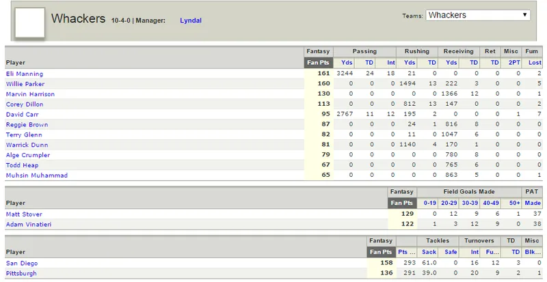Open Willie Parker's player page
The height and width of the screenshot is (282, 547).
tap(25, 84)
